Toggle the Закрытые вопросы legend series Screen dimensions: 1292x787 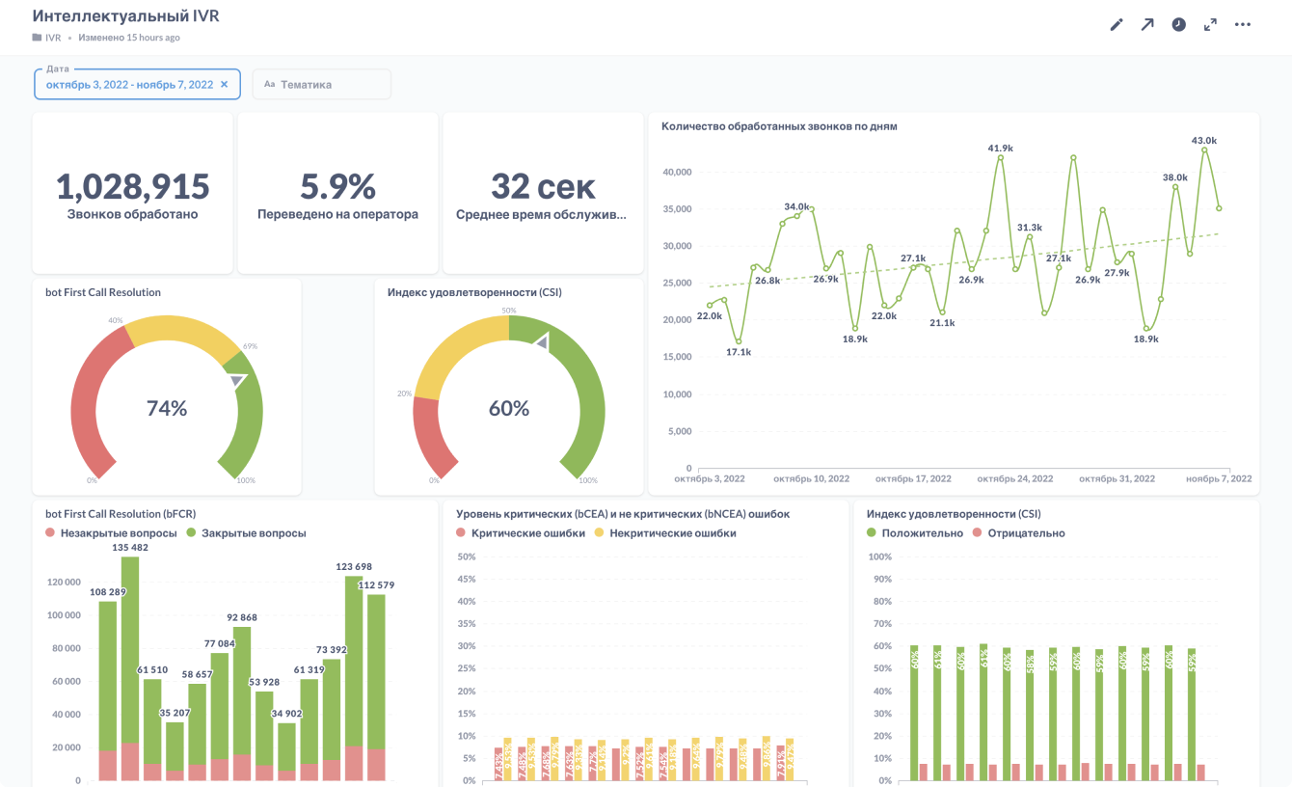(246, 532)
